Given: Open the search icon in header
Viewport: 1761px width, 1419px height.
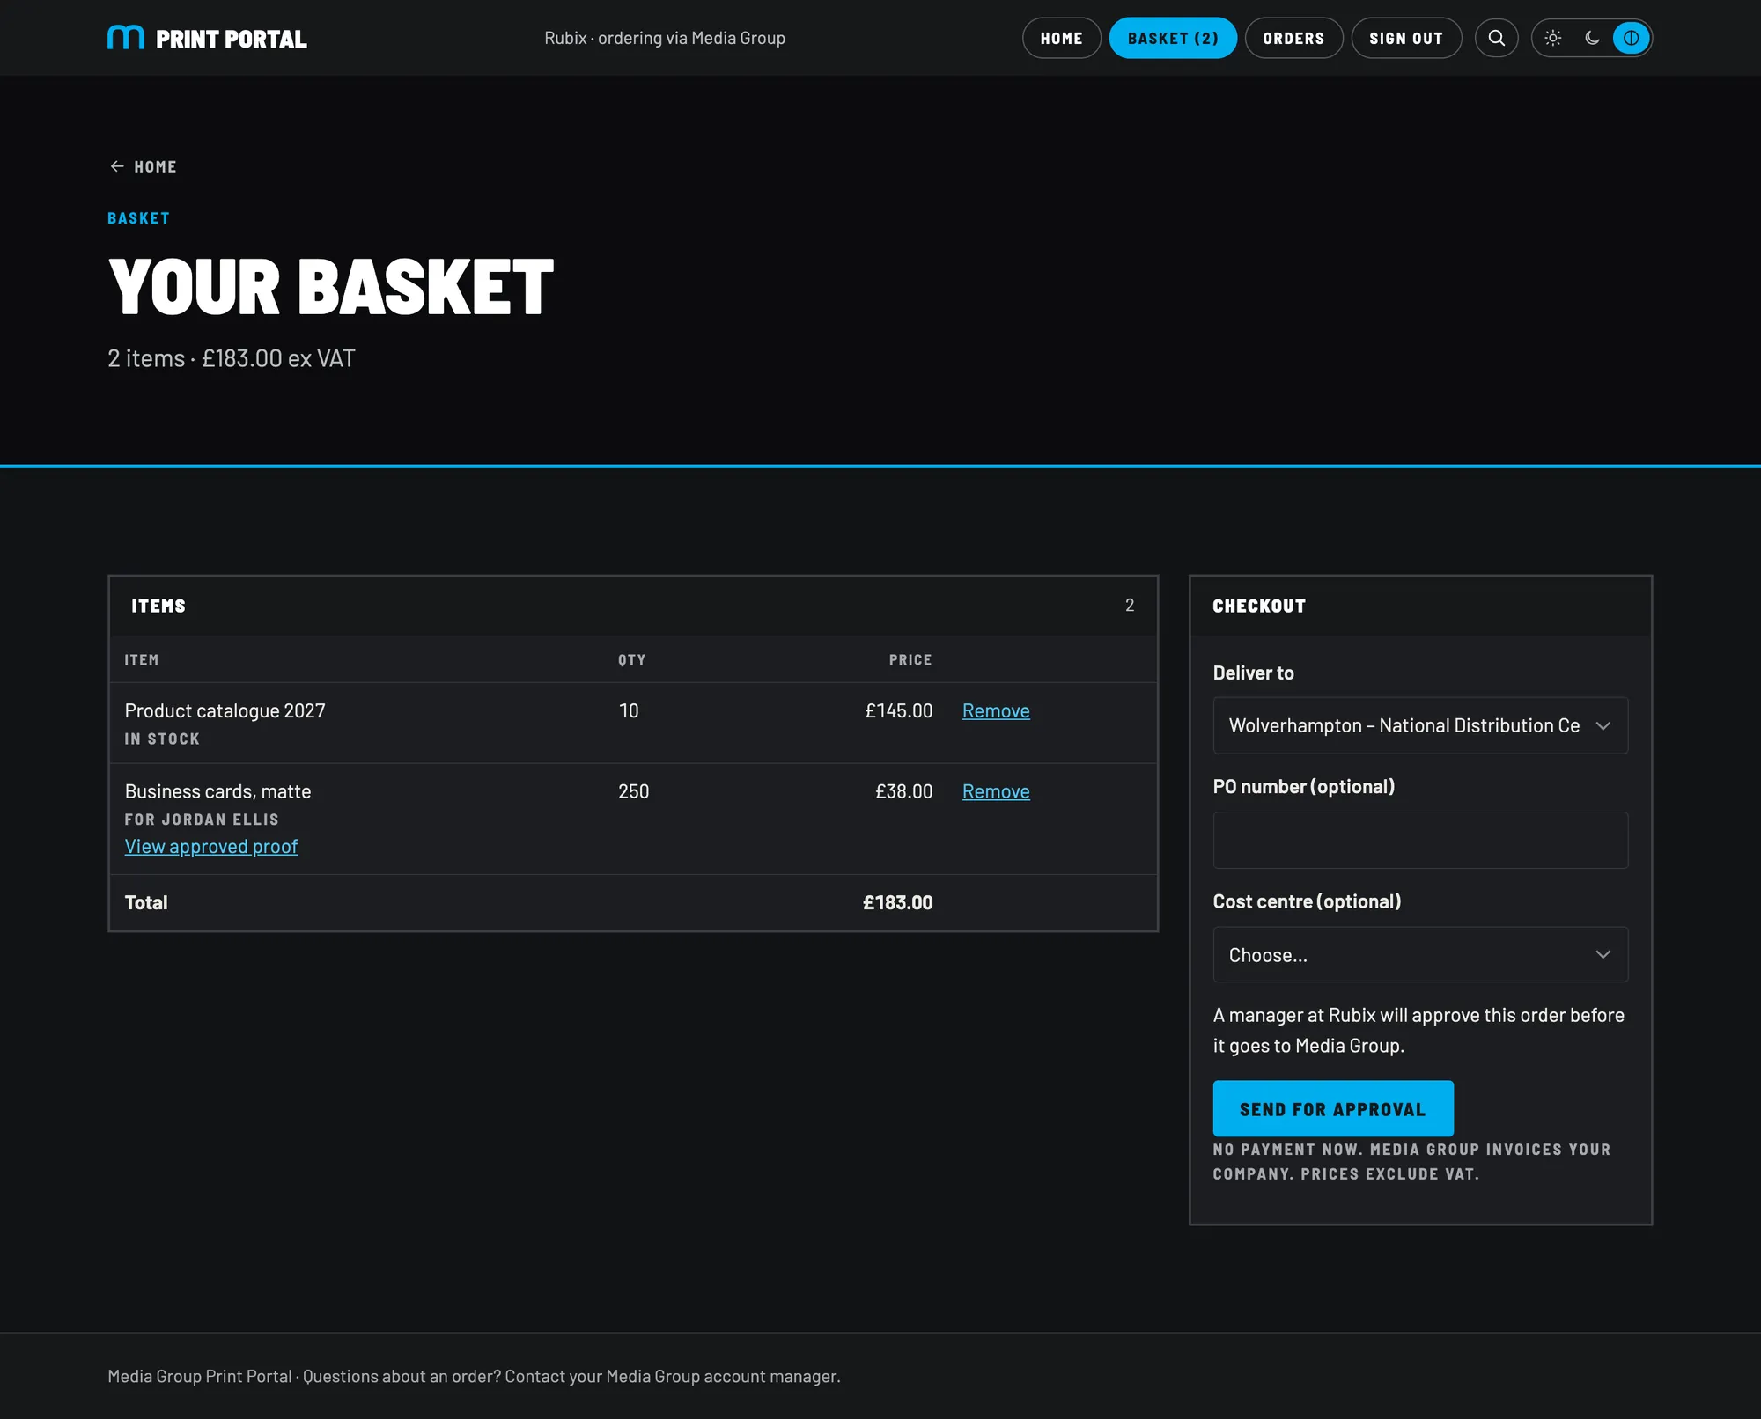Looking at the screenshot, I should click(x=1496, y=38).
